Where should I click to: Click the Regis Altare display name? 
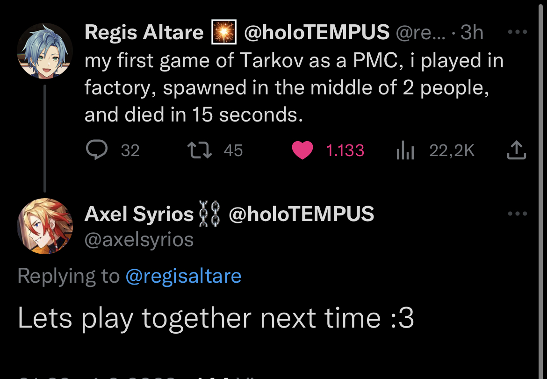click(x=144, y=33)
